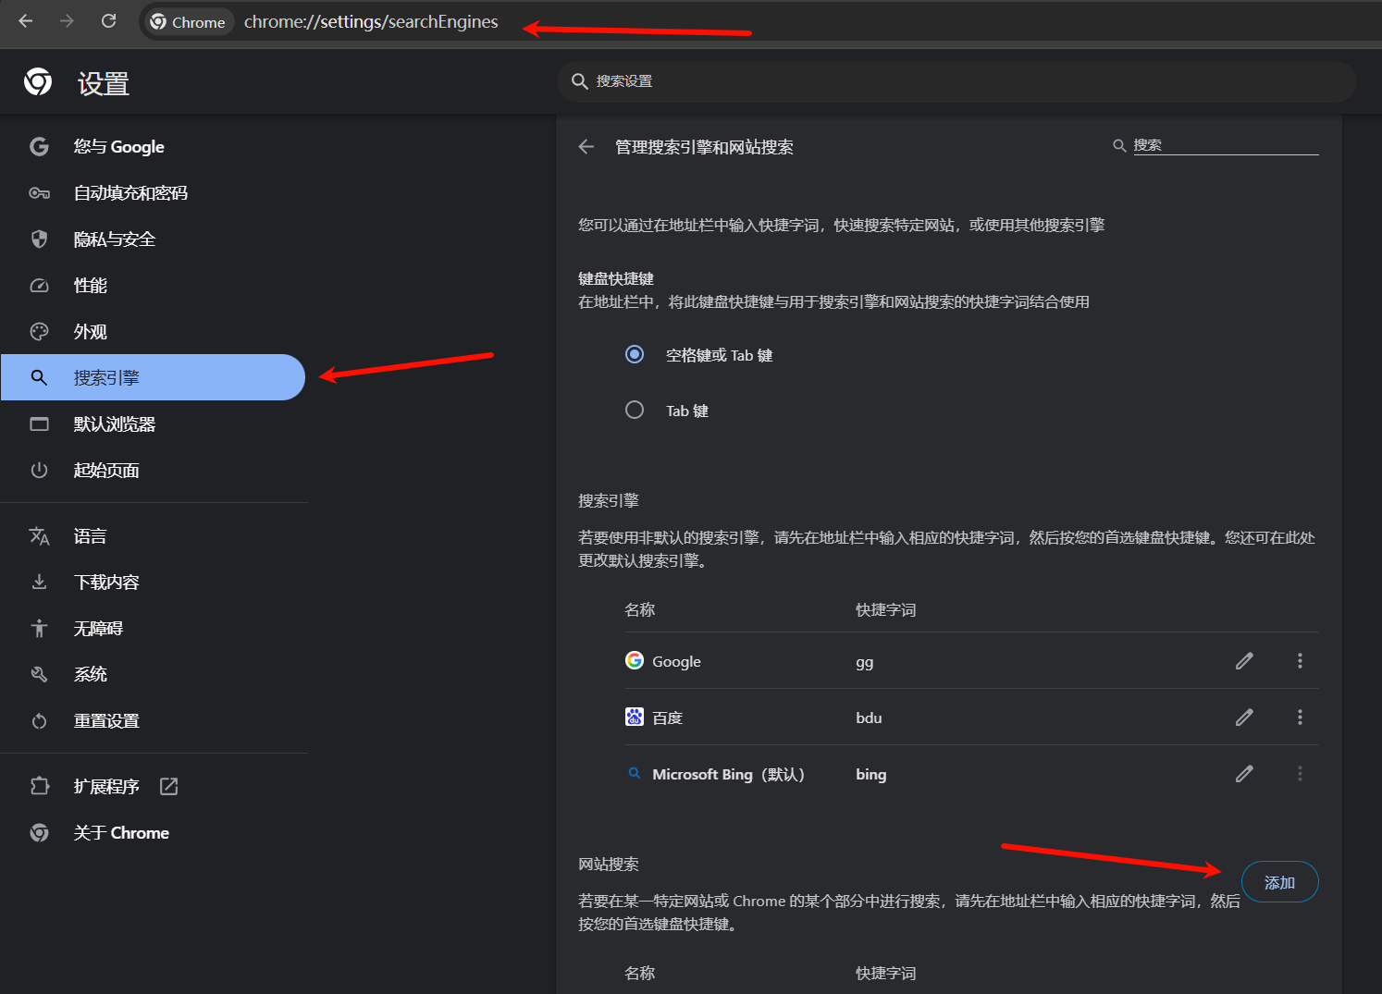The width and height of the screenshot is (1382, 994).
Task: Open 起始页面 from the sidebar
Action: tap(106, 470)
